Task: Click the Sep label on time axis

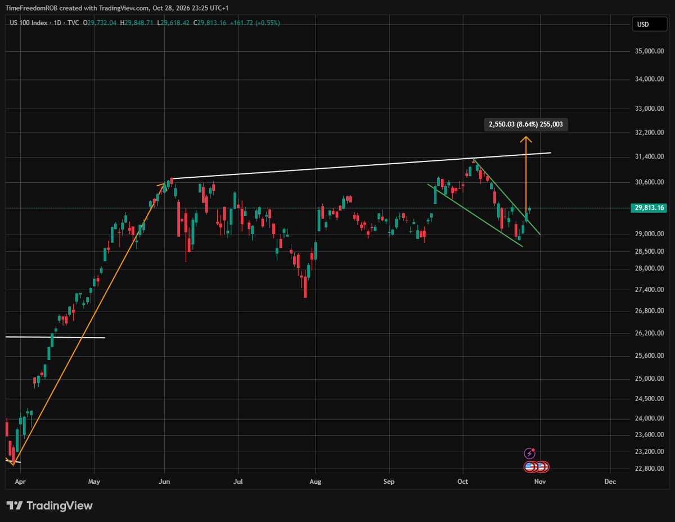Action: coord(389,482)
